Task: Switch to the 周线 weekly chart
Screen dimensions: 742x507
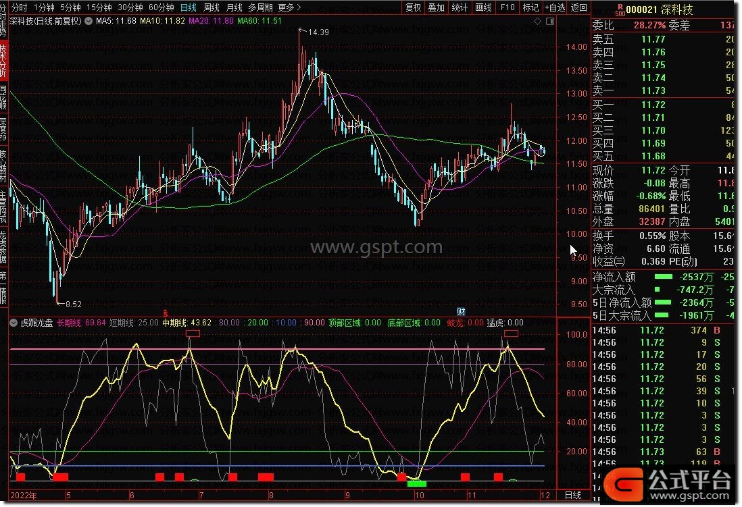Action: (x=211, y=7)
